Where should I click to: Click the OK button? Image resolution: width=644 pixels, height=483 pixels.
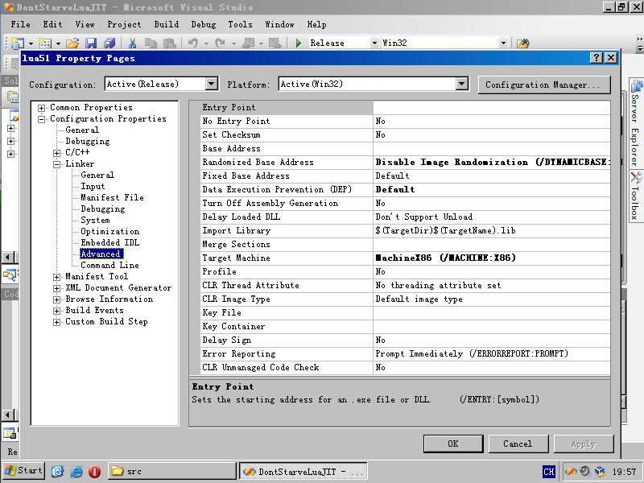(x=453, y=444)
